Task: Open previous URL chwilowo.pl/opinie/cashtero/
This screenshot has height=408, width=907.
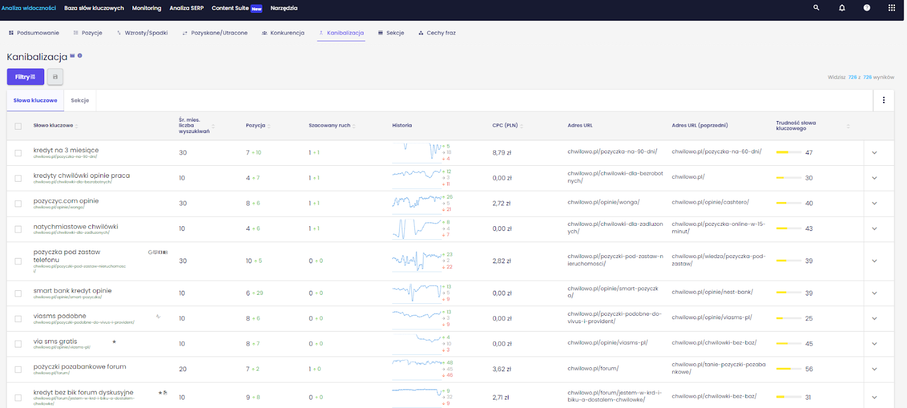Action: [x=710, y=202]
